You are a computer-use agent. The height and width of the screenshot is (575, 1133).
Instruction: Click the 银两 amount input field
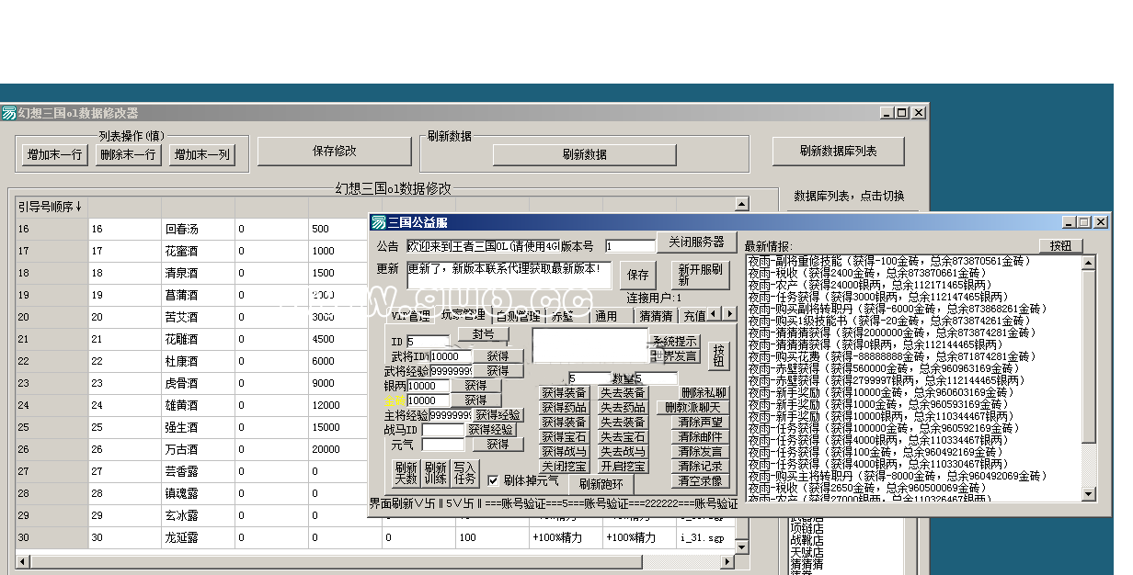pyautogui.click(x=428, y=386)
